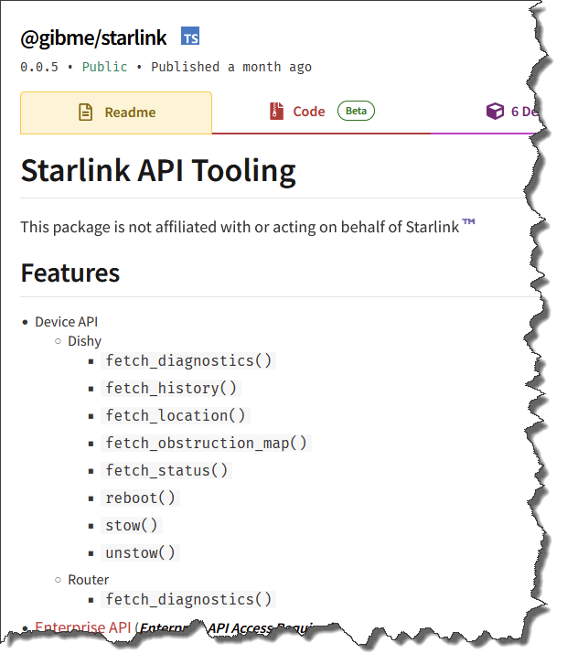Click the Beta badge beside Code
This screenshot has height=664, width=567.
357,112
